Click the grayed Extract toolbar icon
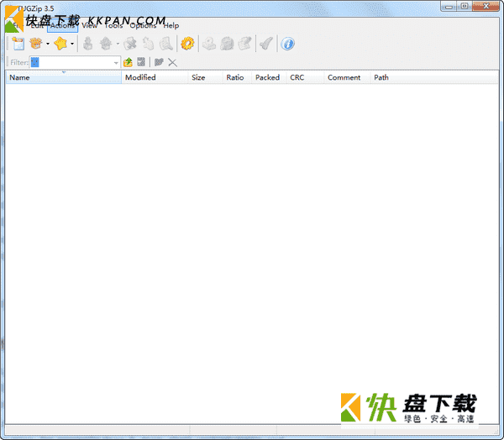 pos(106,44)
